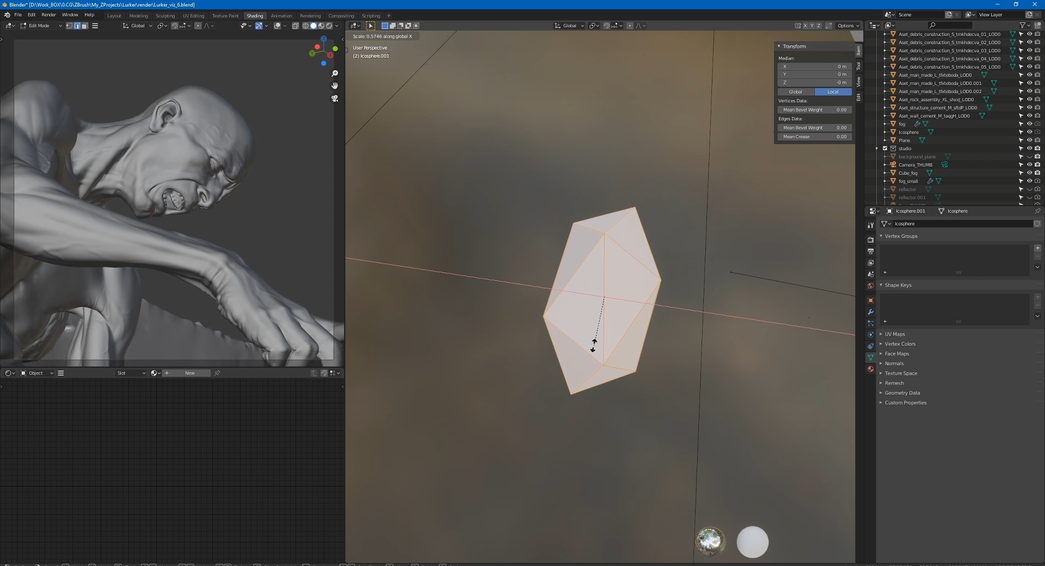Click the zoom magnifier viewport icon

pyautogui.click(x=335, y=73)
